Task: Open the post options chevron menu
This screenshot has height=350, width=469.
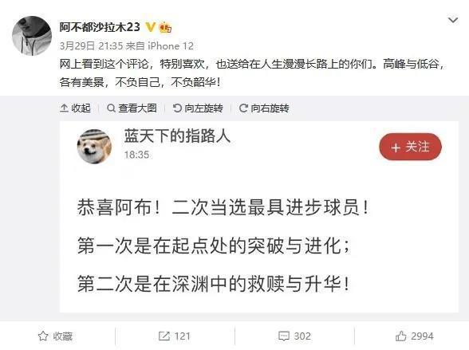Action: click(x=453, y=20)
